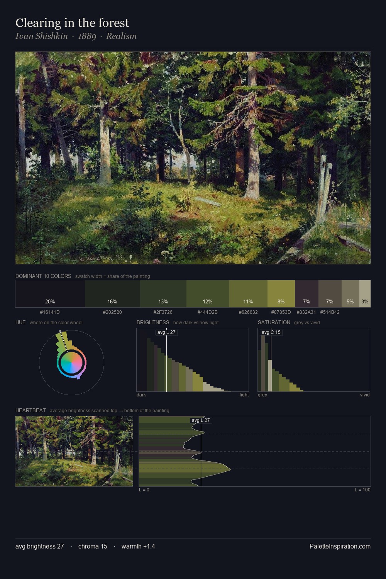Click the saturation histogram chart
This screenshot has height=579, width=386.
(314, 360)
